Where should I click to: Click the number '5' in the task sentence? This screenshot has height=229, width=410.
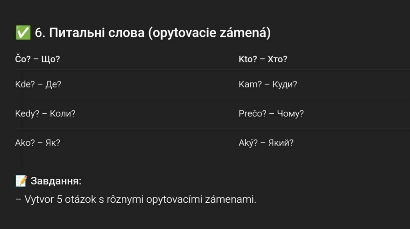[59, 199]
